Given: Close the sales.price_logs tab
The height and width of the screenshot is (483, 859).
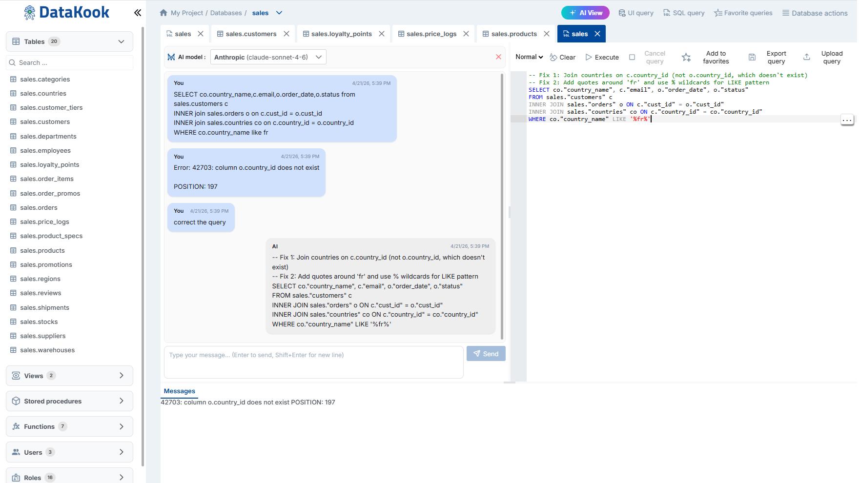Looking at the screenshot, I should (466, 34).
